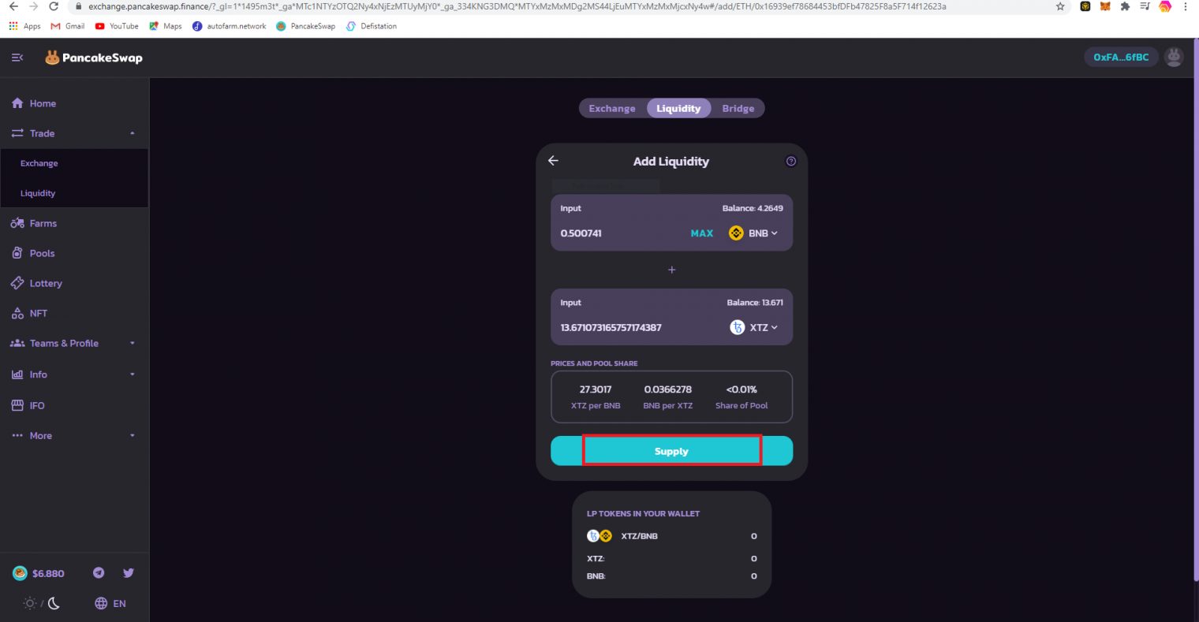This screenshot has width=1199, height=622.
Task: Open the Twitter link icon
Action: pos(129,573)
